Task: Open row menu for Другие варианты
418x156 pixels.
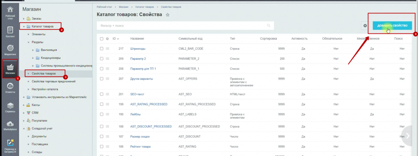Action: coord(108,79)
